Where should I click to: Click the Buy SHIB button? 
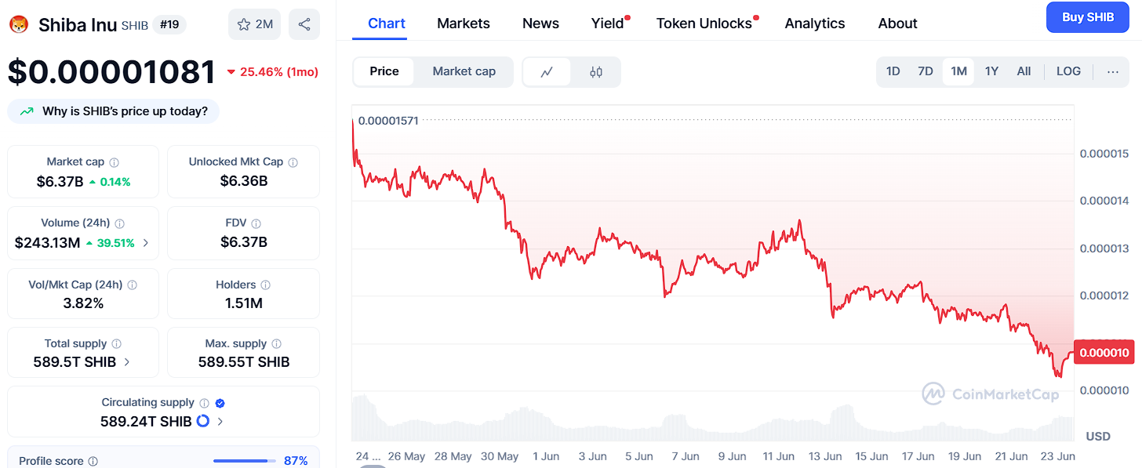pyautogui.click(x=1088, y=17)
